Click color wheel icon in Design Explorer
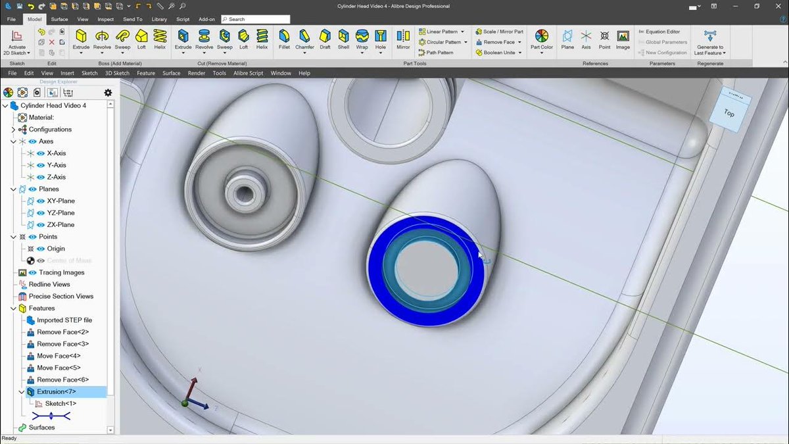Viewport: 789px width, 444px height. [9, 93]
